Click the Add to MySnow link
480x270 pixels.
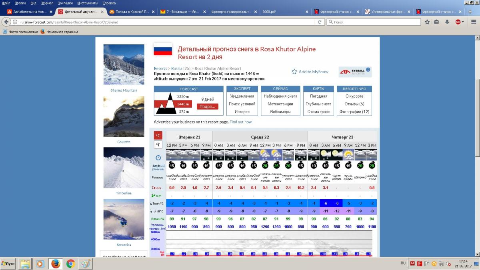click(x=314, y=72)
